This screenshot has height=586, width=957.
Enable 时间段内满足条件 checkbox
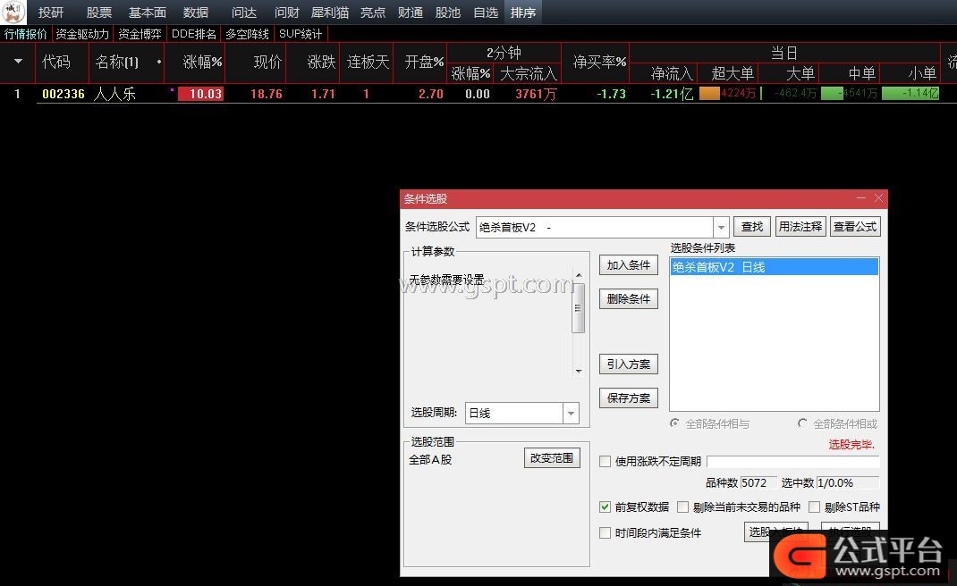[605, 533]
